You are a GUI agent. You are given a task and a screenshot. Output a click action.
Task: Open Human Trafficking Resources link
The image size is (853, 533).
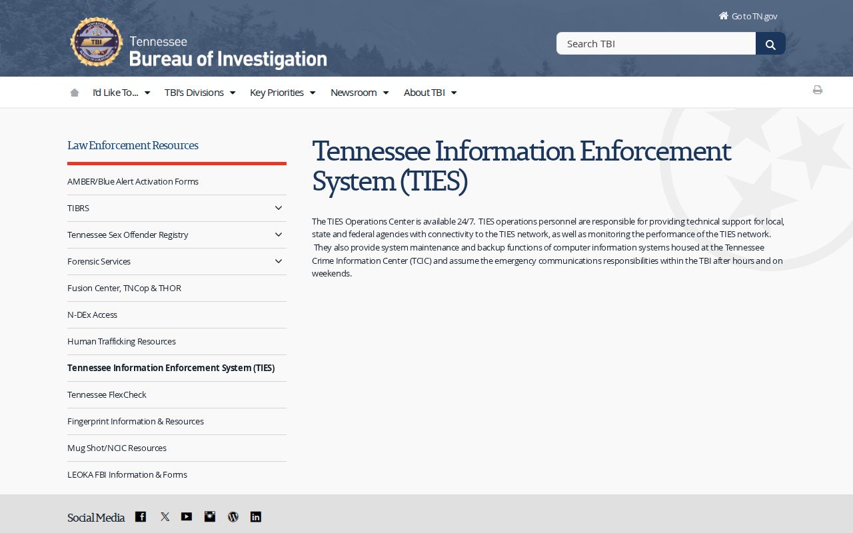pyautogui.click(x=121, y=341)
